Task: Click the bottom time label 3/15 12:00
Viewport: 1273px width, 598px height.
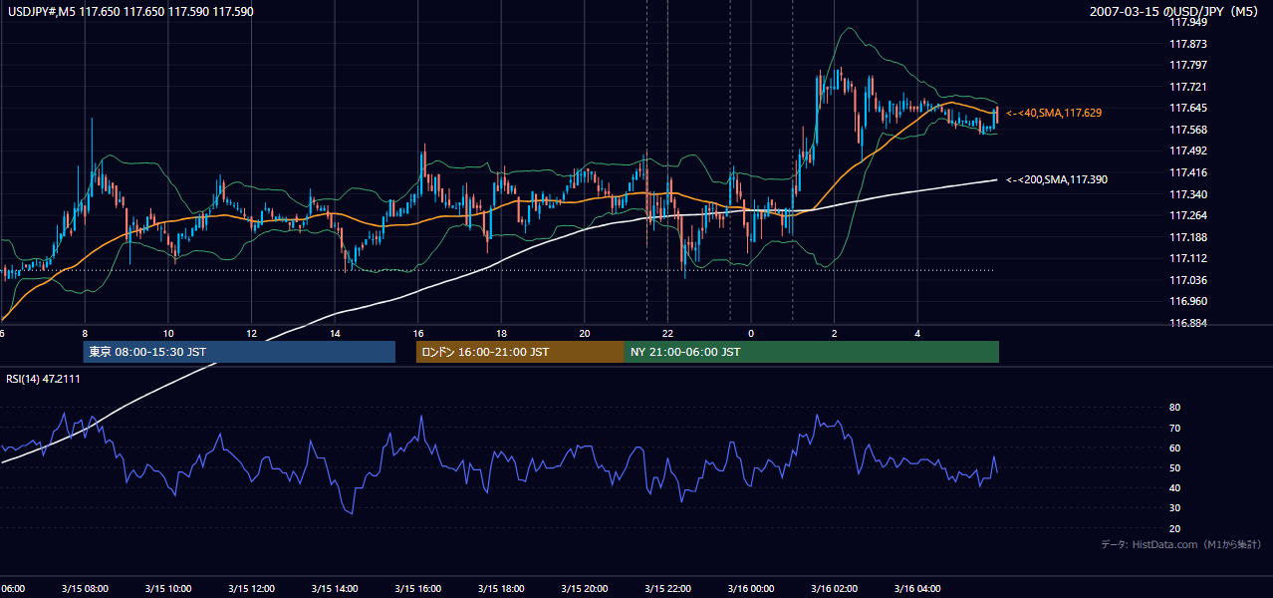Action: point(250,588)
